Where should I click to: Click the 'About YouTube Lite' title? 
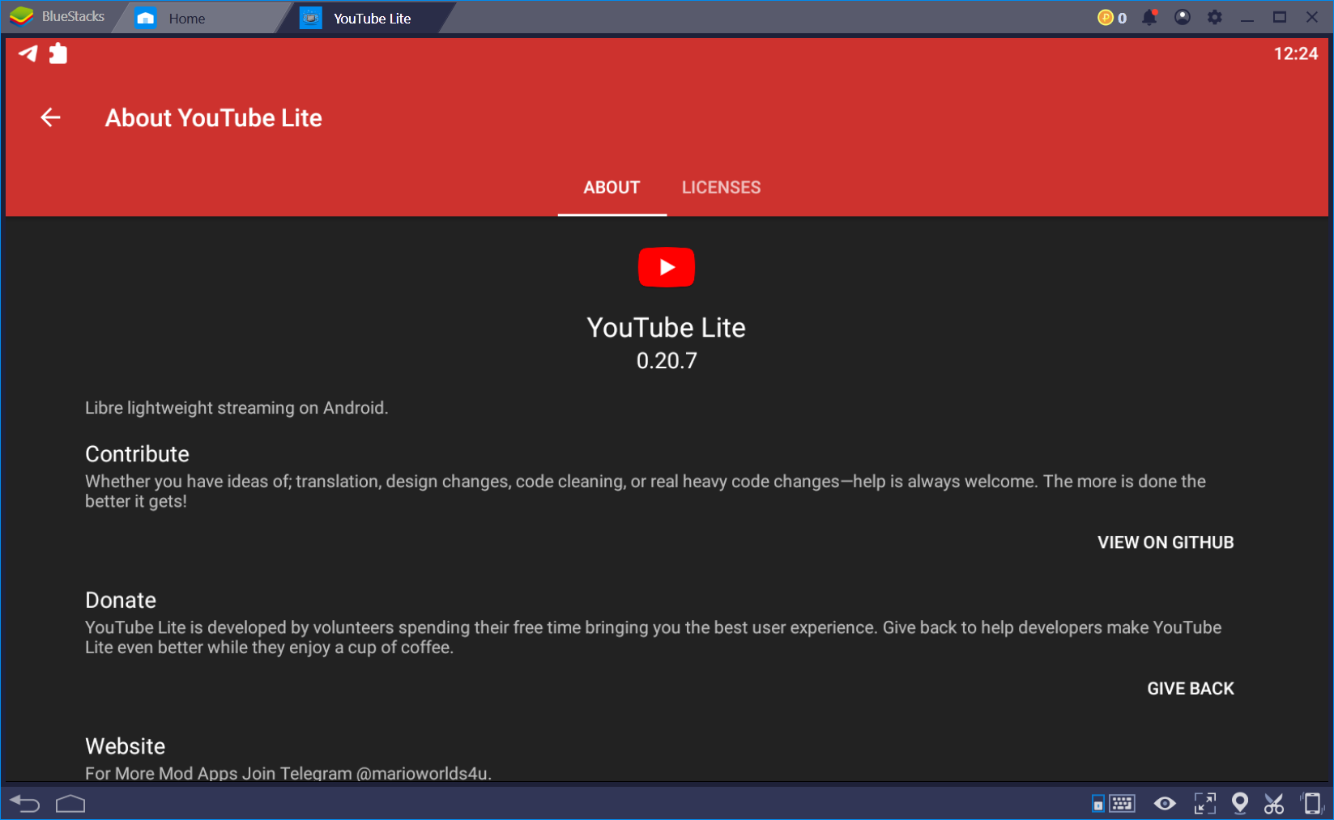point(214,118)
